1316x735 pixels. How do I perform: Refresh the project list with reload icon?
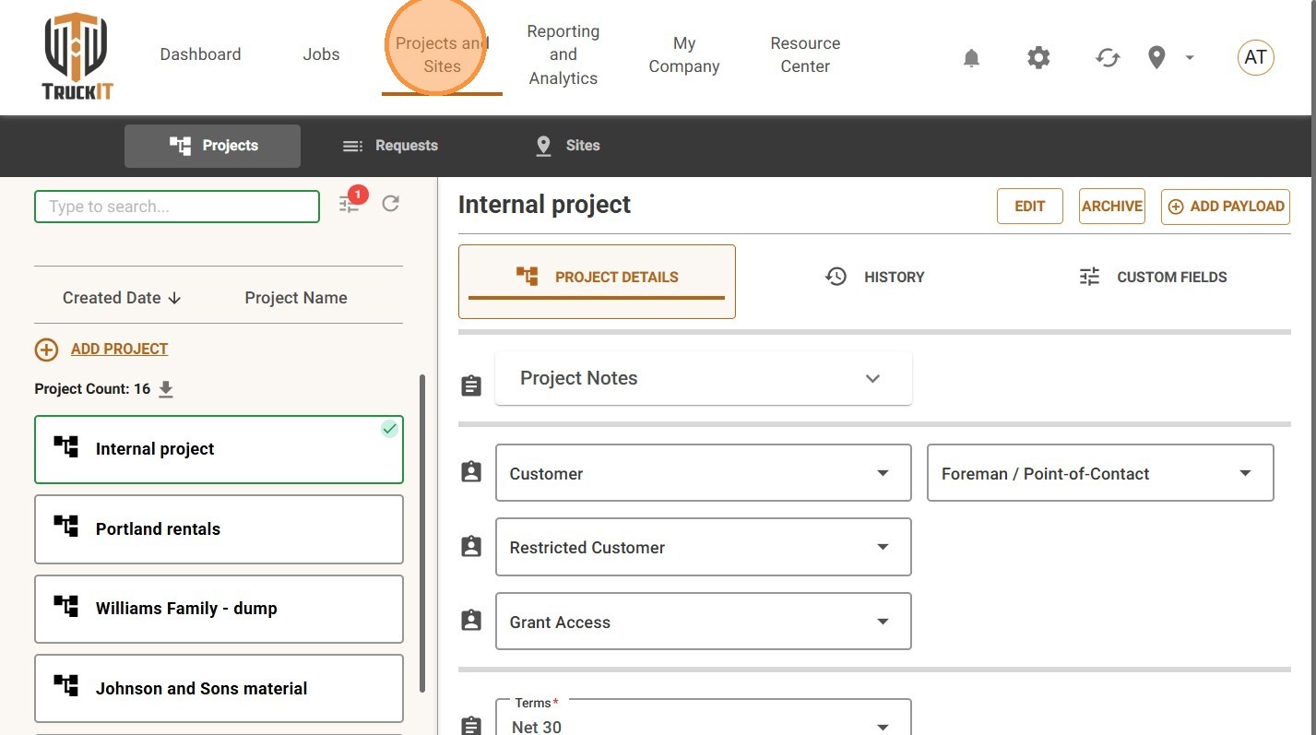point(391,204)
